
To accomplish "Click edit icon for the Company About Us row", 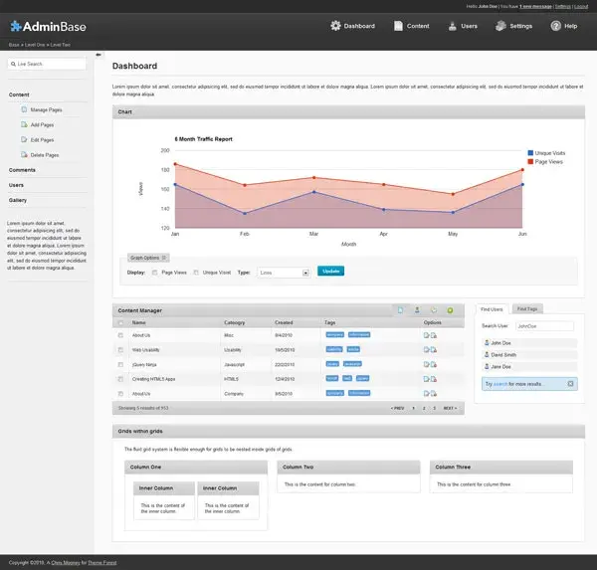I will click(427, 393).
